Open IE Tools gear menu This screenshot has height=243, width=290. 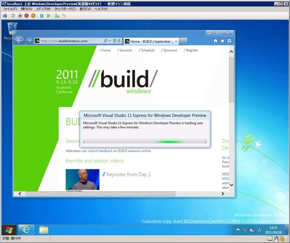pyautogui.click(x=229, y=41)
